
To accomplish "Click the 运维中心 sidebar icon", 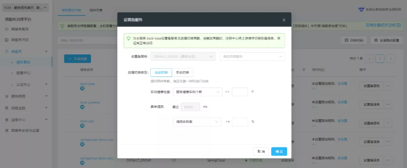I will click(x=7, y=120).
